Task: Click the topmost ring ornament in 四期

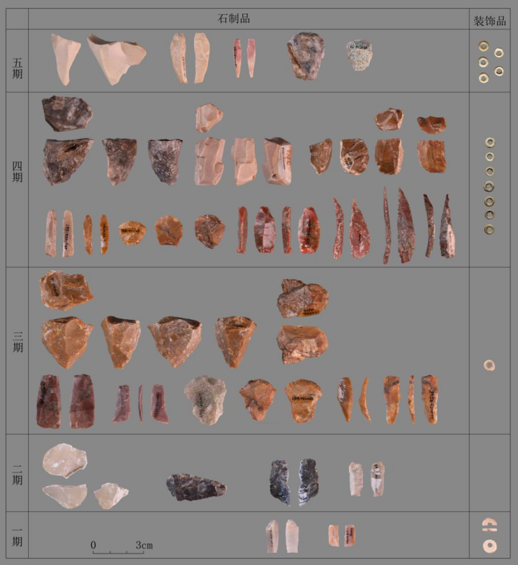Action: 489,142
